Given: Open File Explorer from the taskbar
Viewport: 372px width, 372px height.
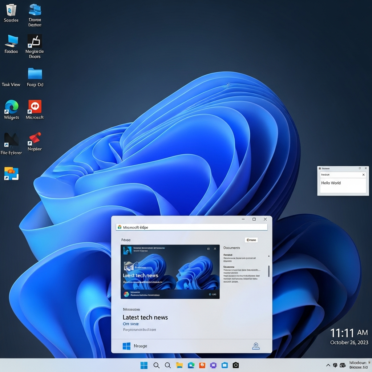Looking at the screenshot, I should pyautogui.click(x=179, y=365).
